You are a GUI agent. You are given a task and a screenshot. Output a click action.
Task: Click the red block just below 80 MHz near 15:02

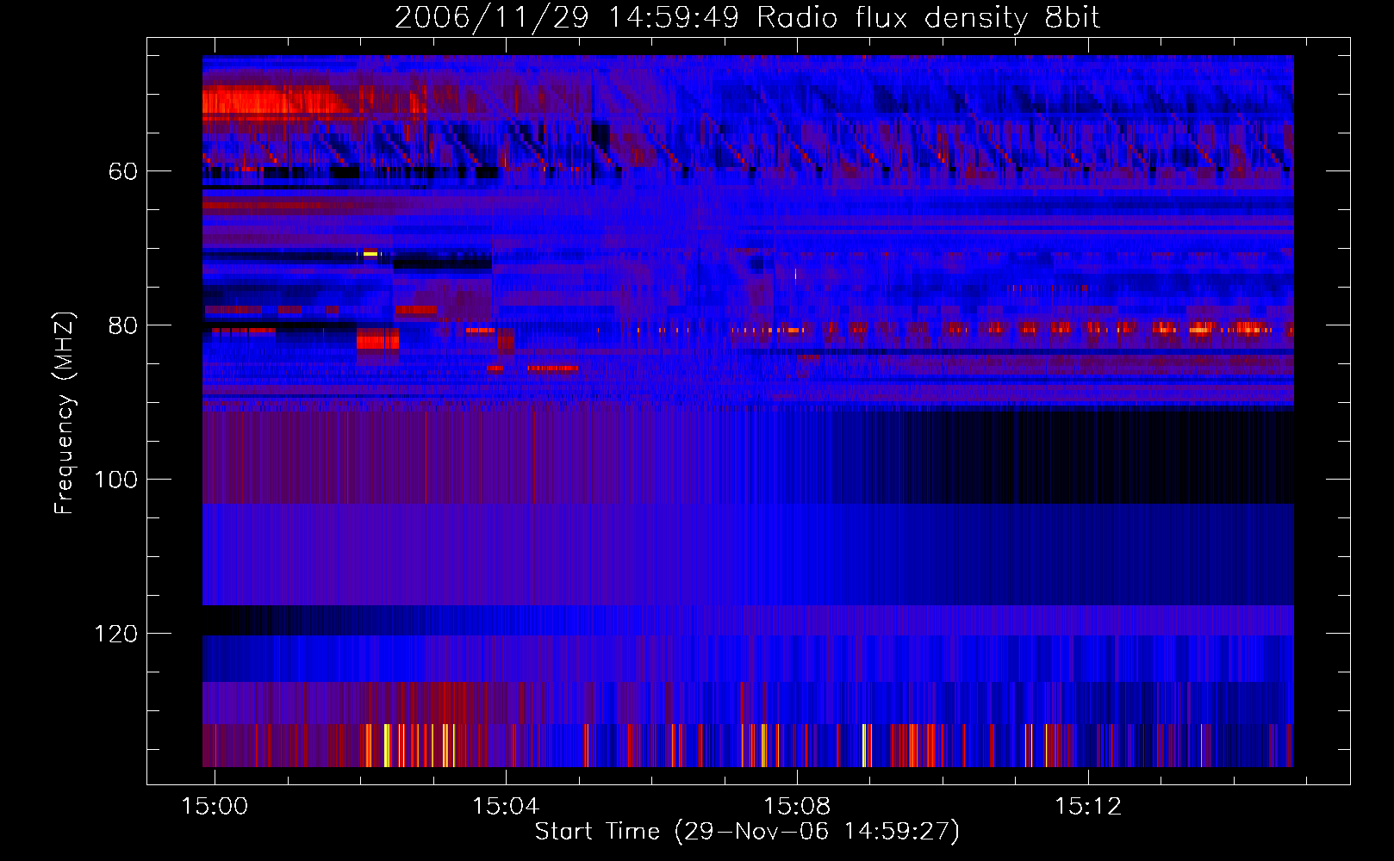click(x=377, y=342)
